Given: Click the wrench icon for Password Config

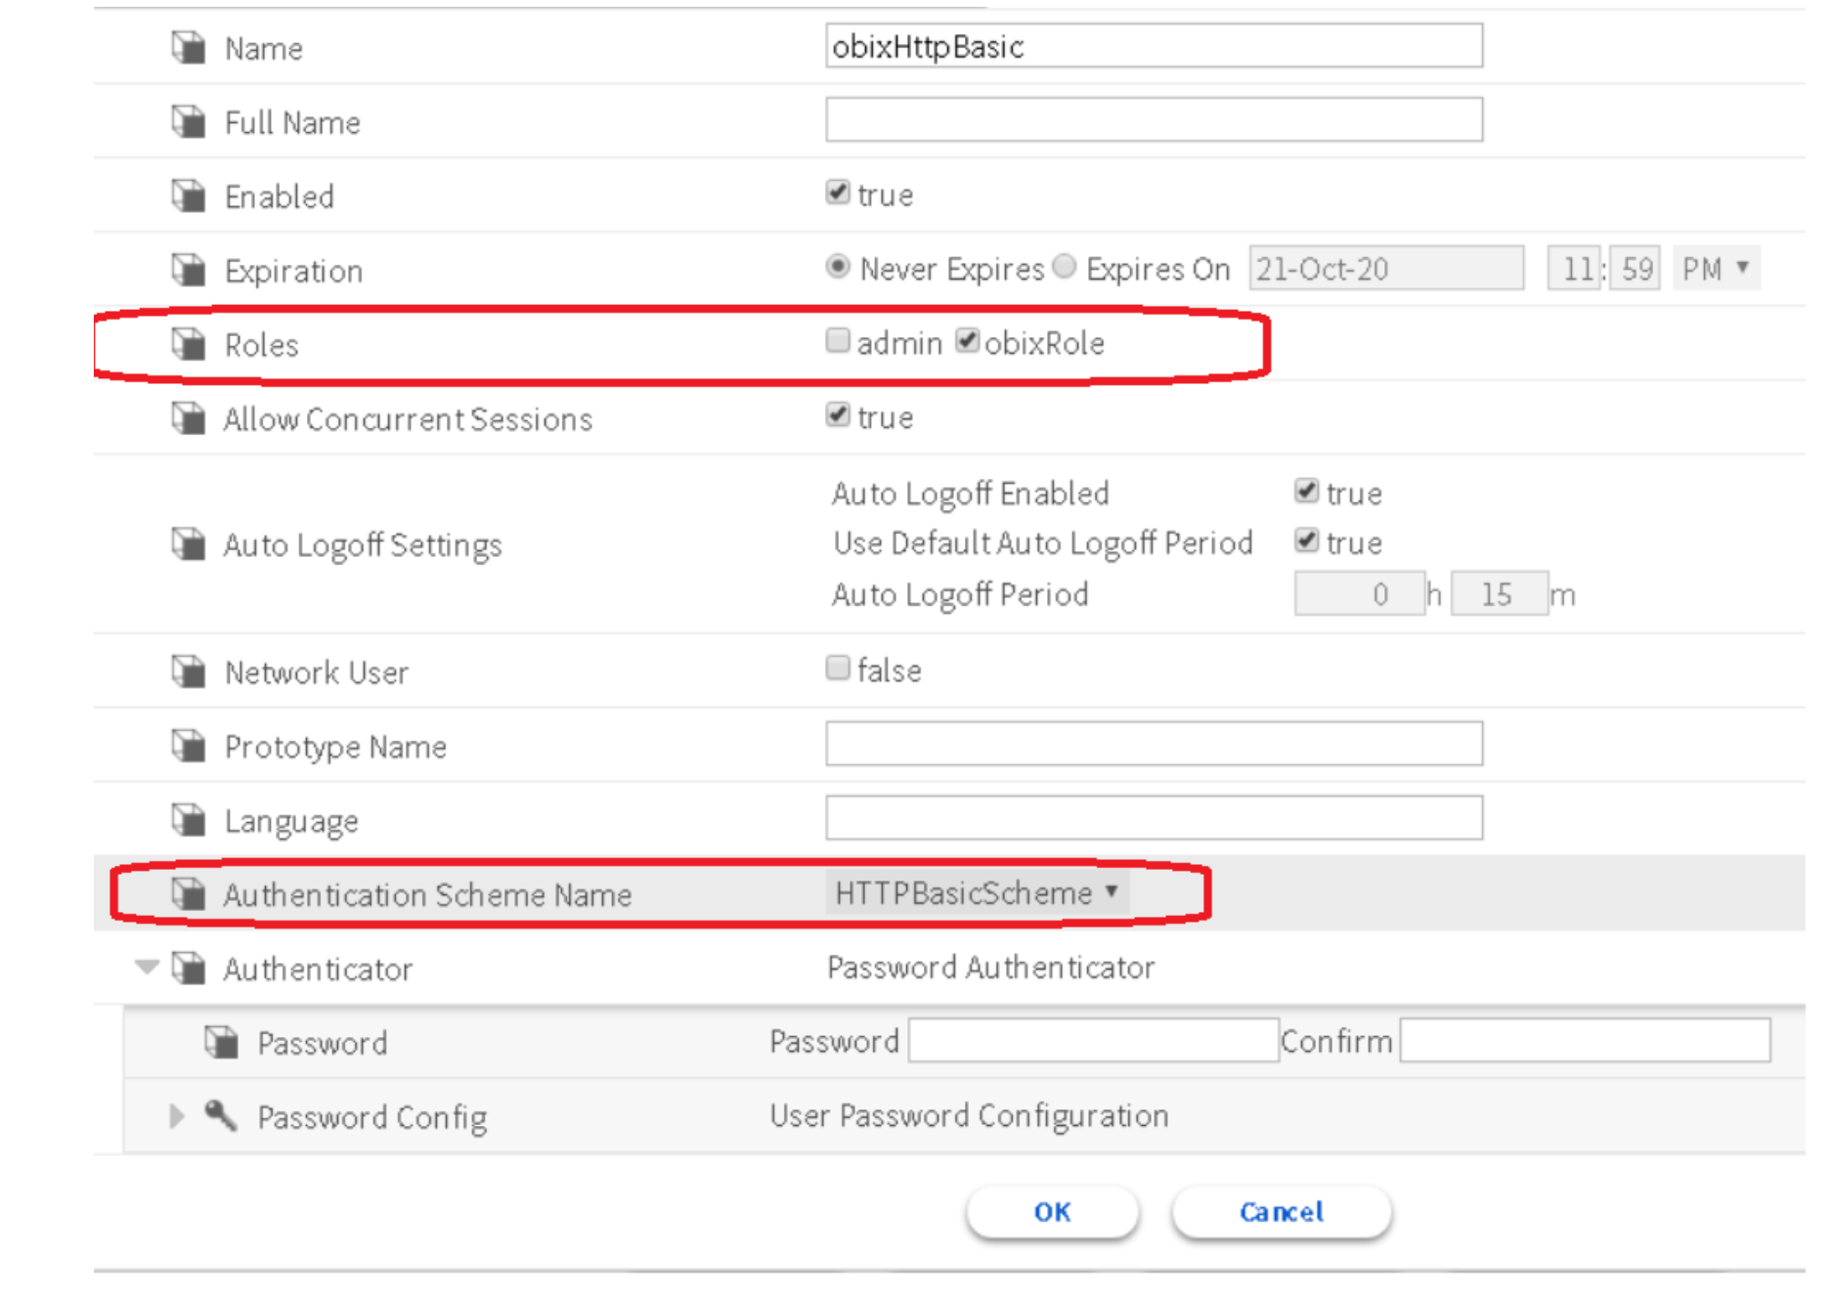Looking at the screenshot, I should tap(221, 1115).
